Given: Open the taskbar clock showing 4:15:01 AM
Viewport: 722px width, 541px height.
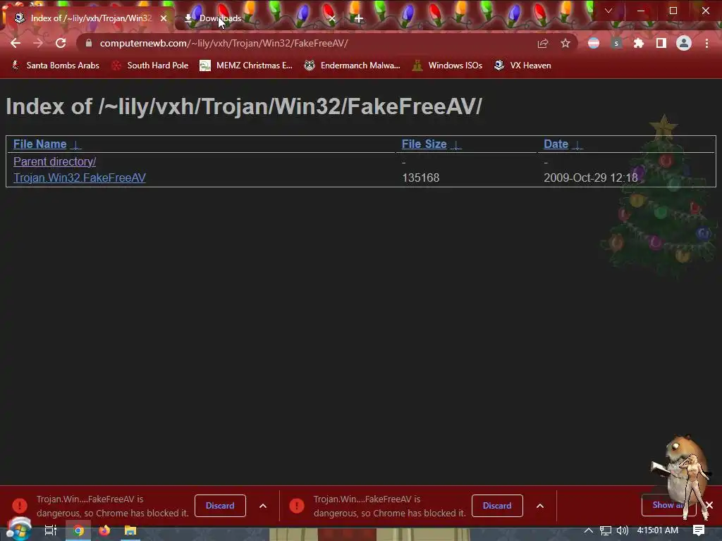Looking at the screenshot, I should pyautogui.click(x=658, y=530).
